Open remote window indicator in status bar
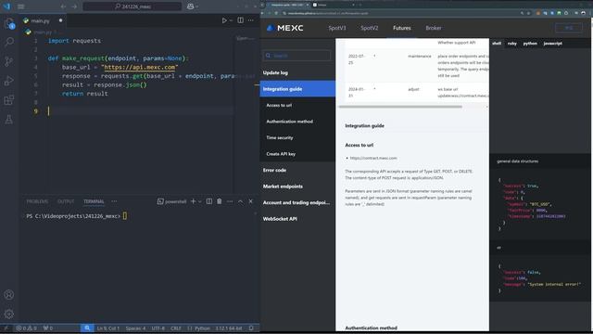This screenshot has height=334, width=593. pyautogui.click(x=6, y=328)
